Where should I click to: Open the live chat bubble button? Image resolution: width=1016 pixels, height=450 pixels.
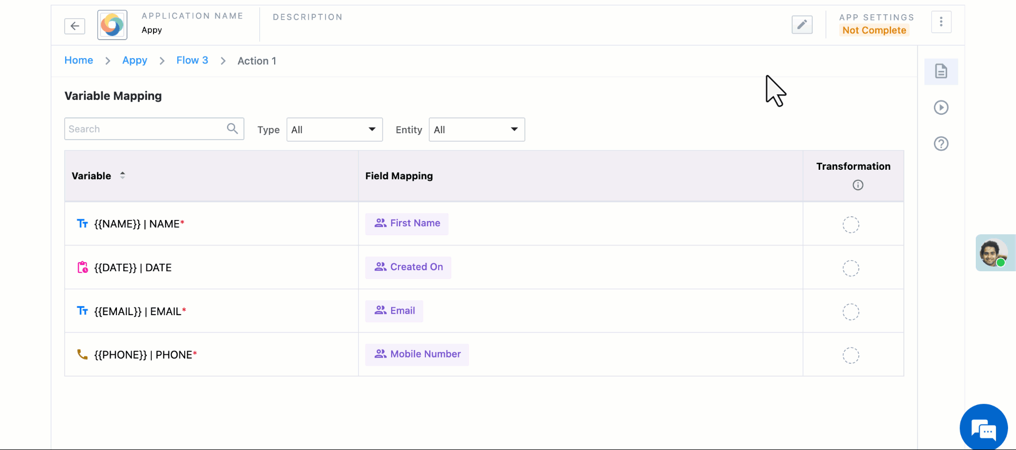pos(983,428)
